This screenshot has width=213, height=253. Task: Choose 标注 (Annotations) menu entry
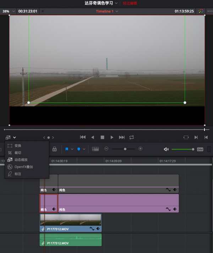(18, 174)
